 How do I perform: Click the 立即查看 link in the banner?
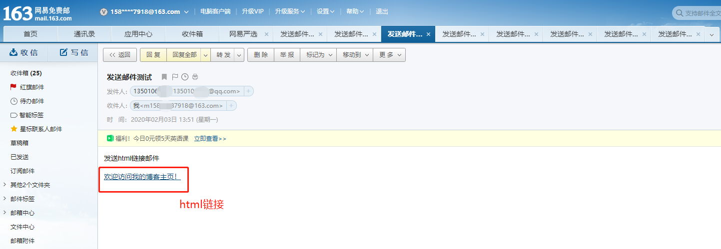tap(206, 139)
